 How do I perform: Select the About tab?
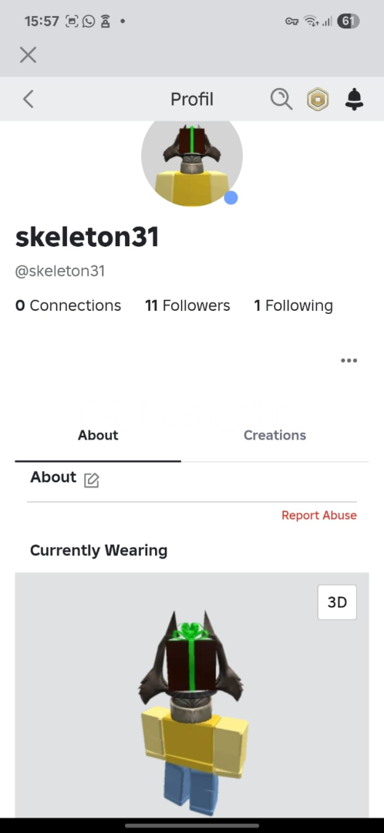(98, 435)
